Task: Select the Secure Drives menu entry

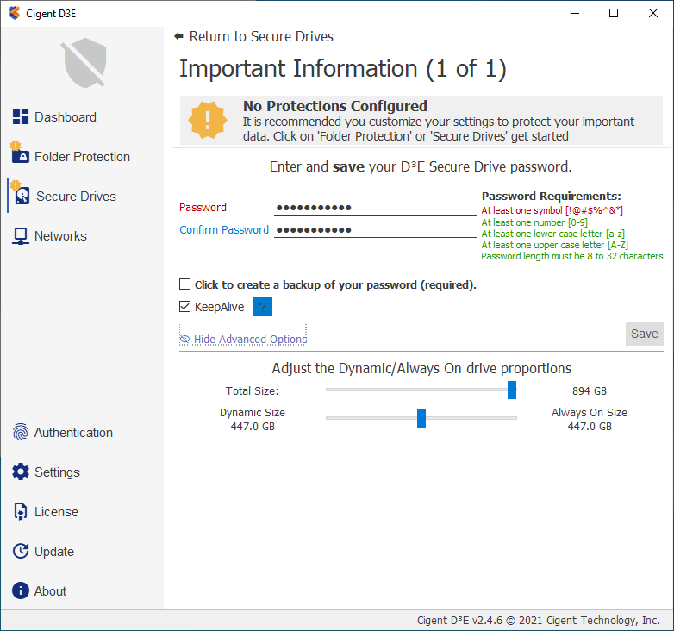Action: pos(76,196)
